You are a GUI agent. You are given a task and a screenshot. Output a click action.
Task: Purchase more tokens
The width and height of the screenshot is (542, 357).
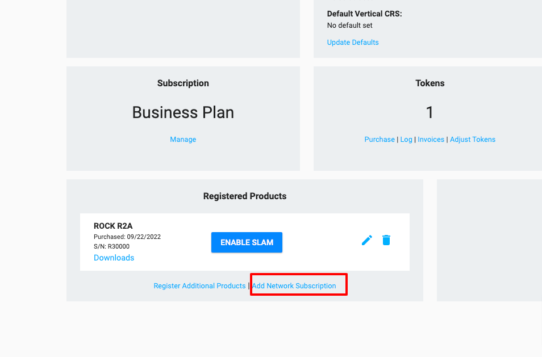tap(379, 140)
